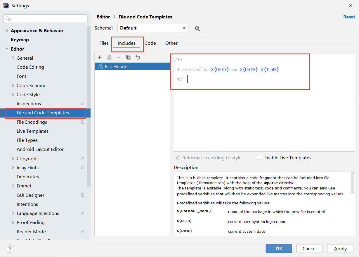Add a new include template with plus icon
The height and width of the screenshot is (257, 359).
click(100, 57)
